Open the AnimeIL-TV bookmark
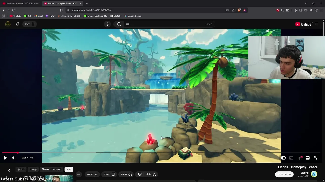 click(69, 16)
